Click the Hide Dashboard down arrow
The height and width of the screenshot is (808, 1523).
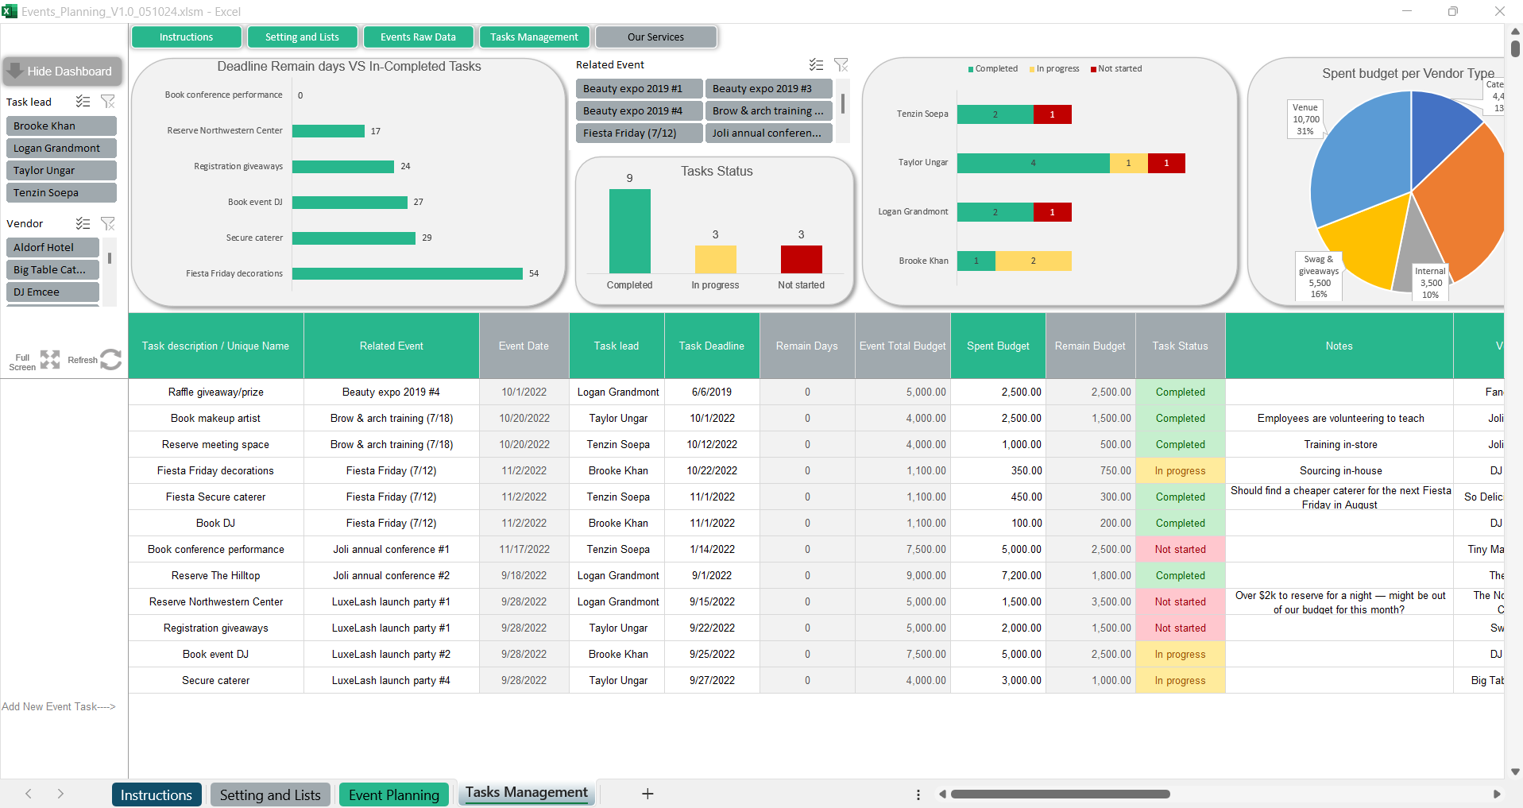(14, 71)
